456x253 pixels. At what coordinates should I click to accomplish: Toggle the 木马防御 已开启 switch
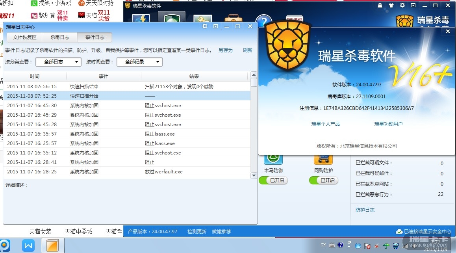tap(273, 180)
